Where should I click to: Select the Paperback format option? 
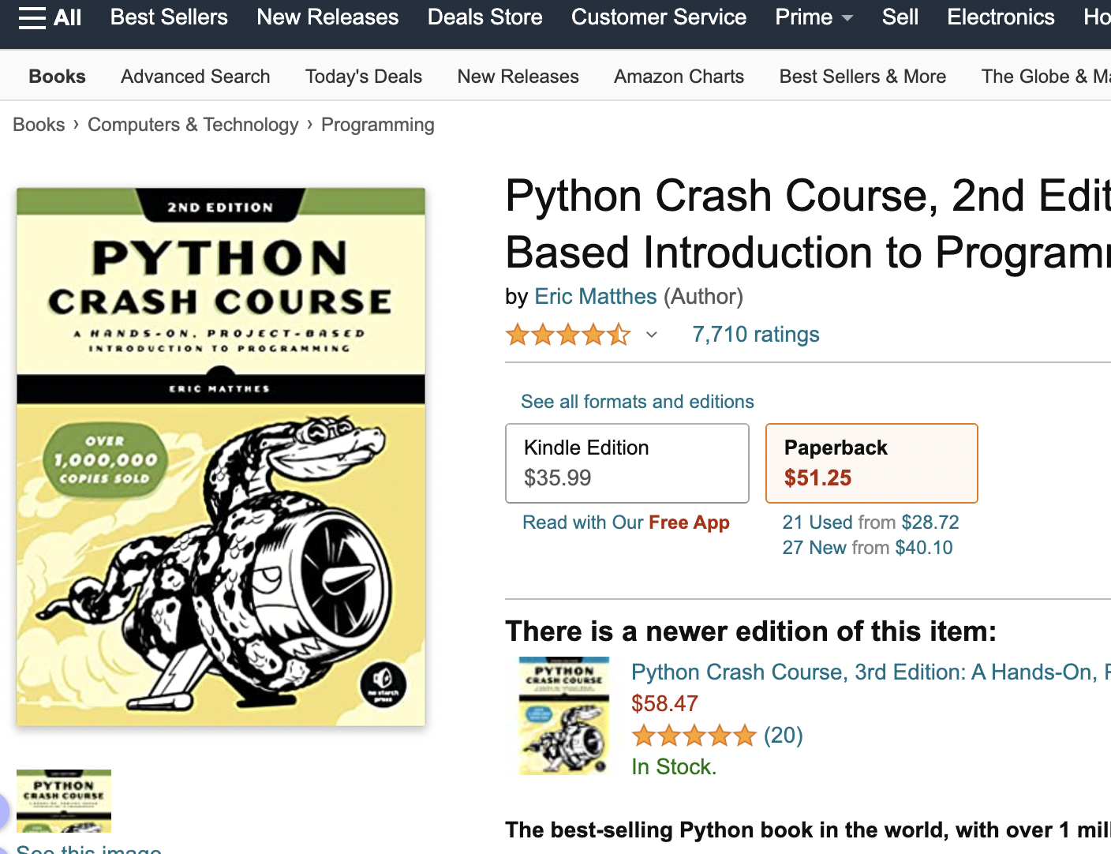click(871, 463)
